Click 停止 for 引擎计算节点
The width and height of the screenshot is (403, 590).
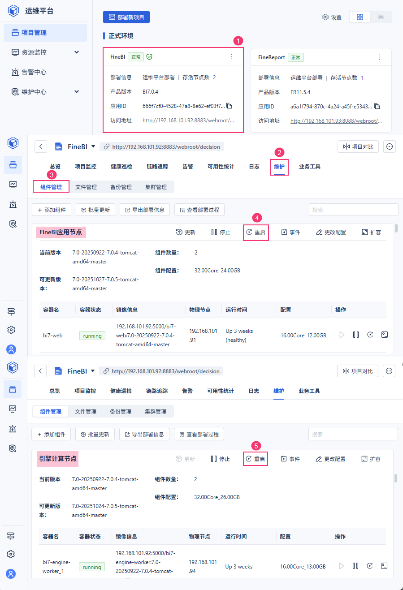(220, 459)
